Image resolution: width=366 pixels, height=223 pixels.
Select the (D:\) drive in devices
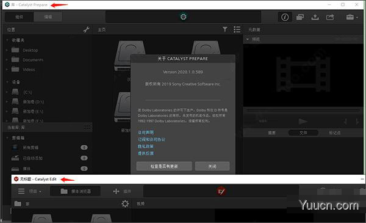(33, 101)
